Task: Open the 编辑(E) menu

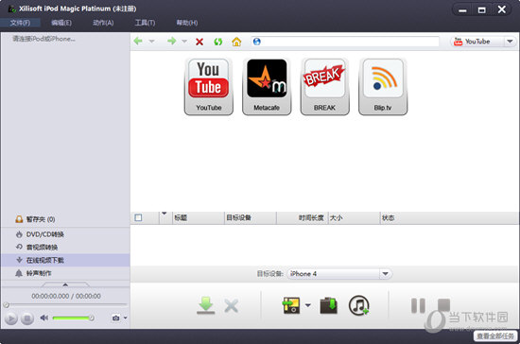Action: [x=61, y=23]
